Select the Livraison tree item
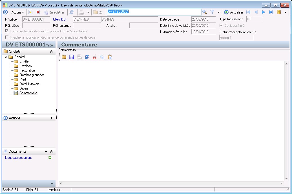292x194 pixels. pyautogui.click(x=26, y=66)
